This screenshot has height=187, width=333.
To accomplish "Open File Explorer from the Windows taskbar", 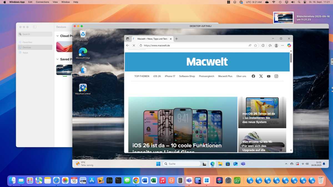I will pyautogui.click(x=220, y=164).
